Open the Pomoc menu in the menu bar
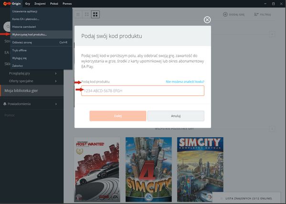 coord(67,4)
